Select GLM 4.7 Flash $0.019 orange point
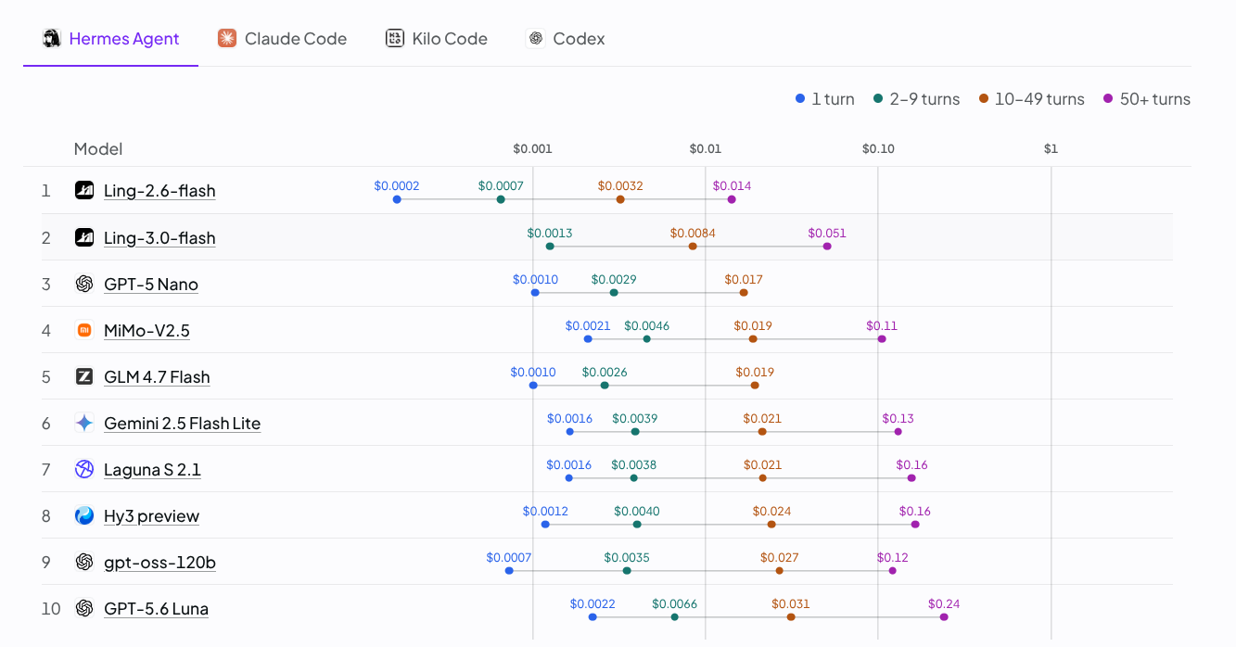This screenshot has width=1236, height=647. [x=755, y=385]
